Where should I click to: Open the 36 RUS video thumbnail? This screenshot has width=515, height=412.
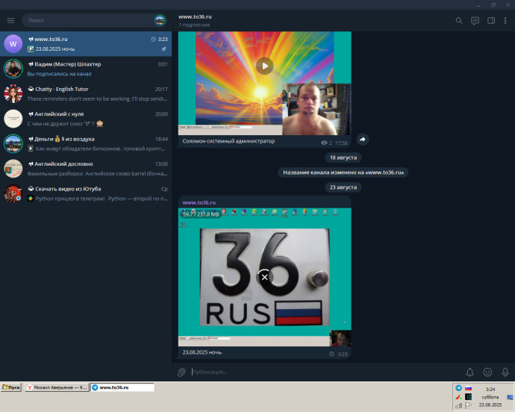(x=265, y=278)
